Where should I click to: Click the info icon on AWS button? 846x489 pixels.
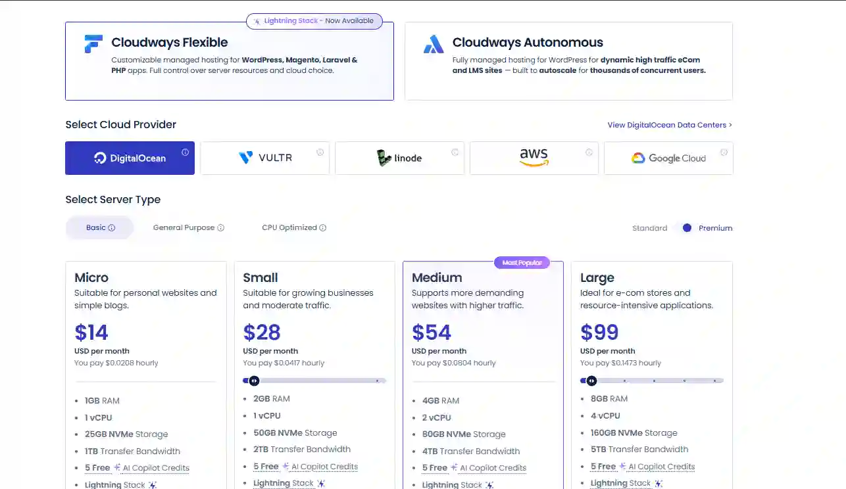(589, 152)
